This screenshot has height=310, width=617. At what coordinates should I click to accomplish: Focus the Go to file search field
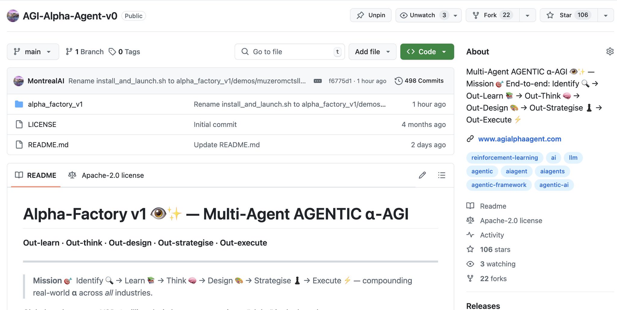click(x=290, y=52)
